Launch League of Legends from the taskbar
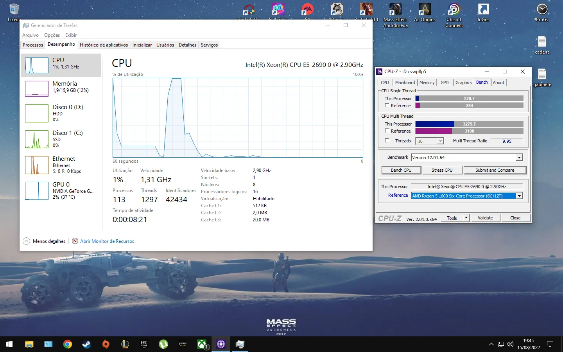This screenshot has width=563, height=352. point(125,344)
